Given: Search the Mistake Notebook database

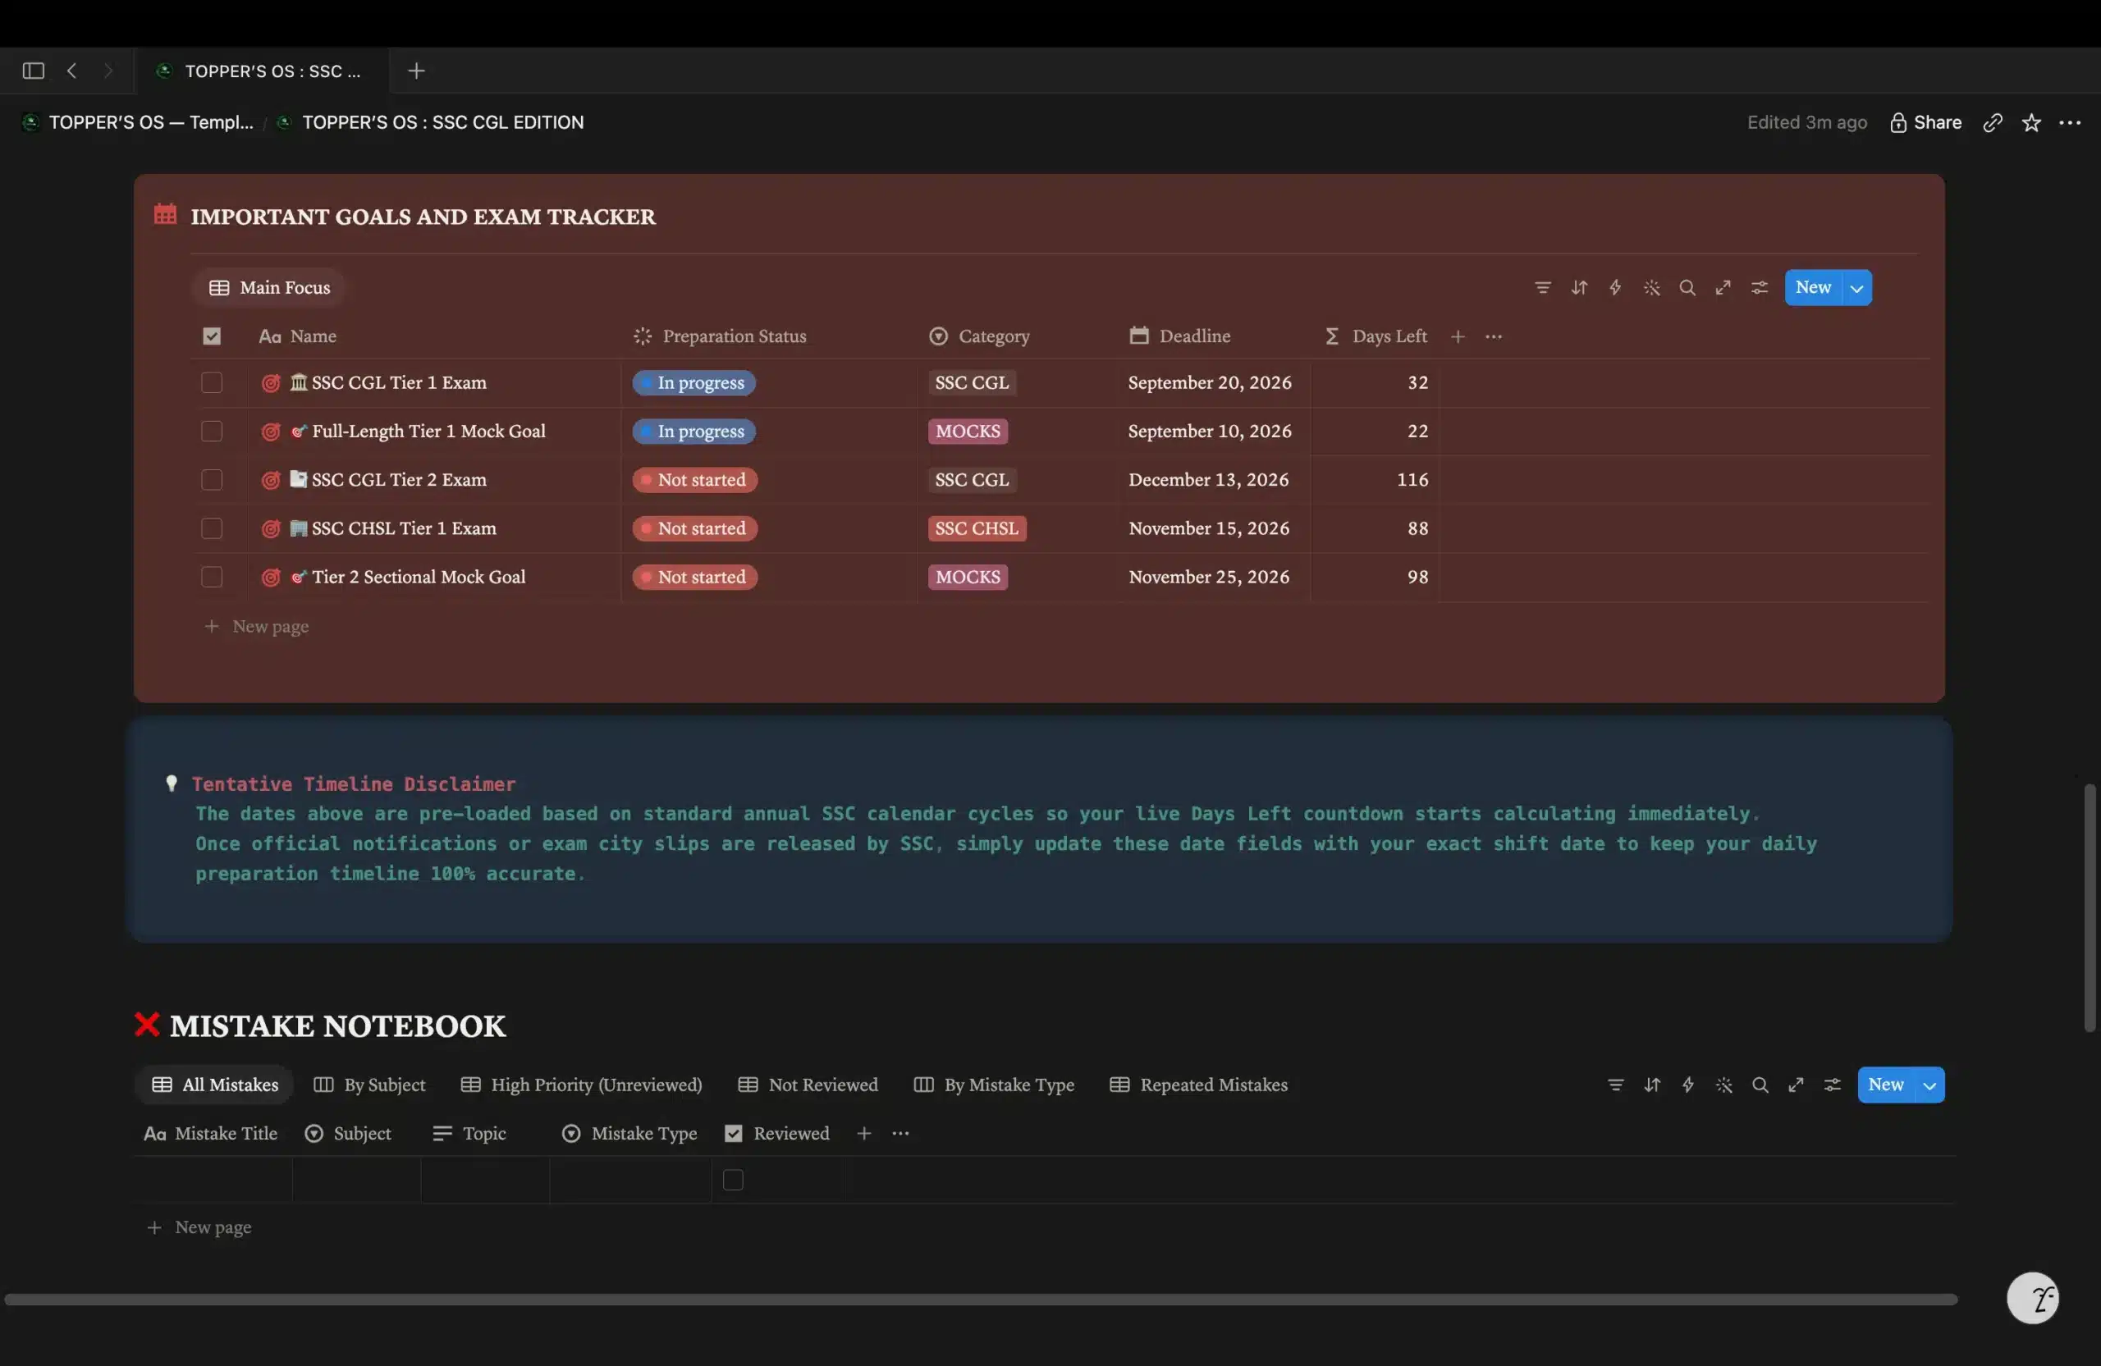Looking at the screenshot, I should click(1760, 1085).
